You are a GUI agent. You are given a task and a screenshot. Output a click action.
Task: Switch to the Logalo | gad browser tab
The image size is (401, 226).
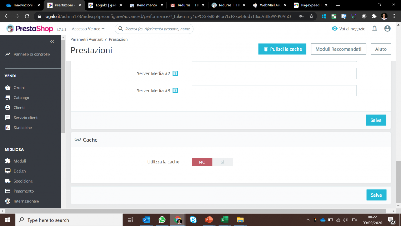(105, 5)
